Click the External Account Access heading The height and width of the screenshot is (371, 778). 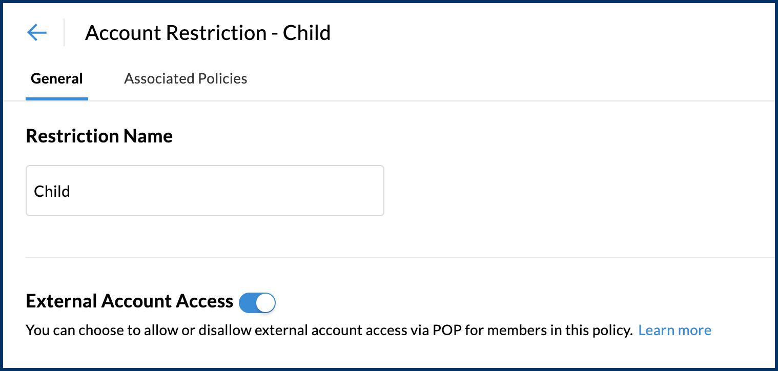[x=129, y=301]
